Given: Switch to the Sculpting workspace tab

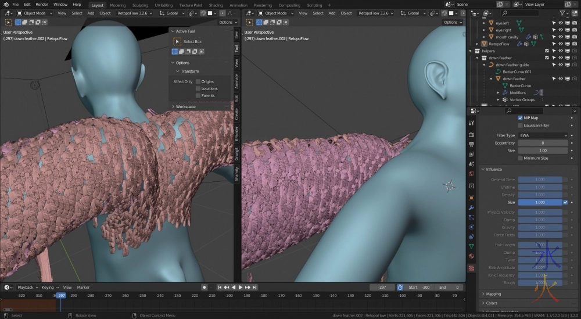Looking at the screenshot, I should click(140, 5).
